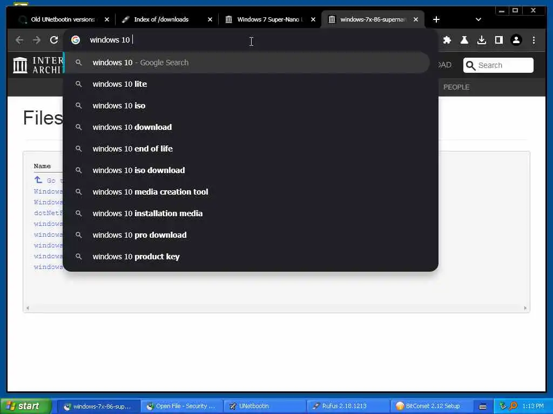Click search icon beside 'windows 10 lite'
553x414 pixels.
click(x=79, y=84)
